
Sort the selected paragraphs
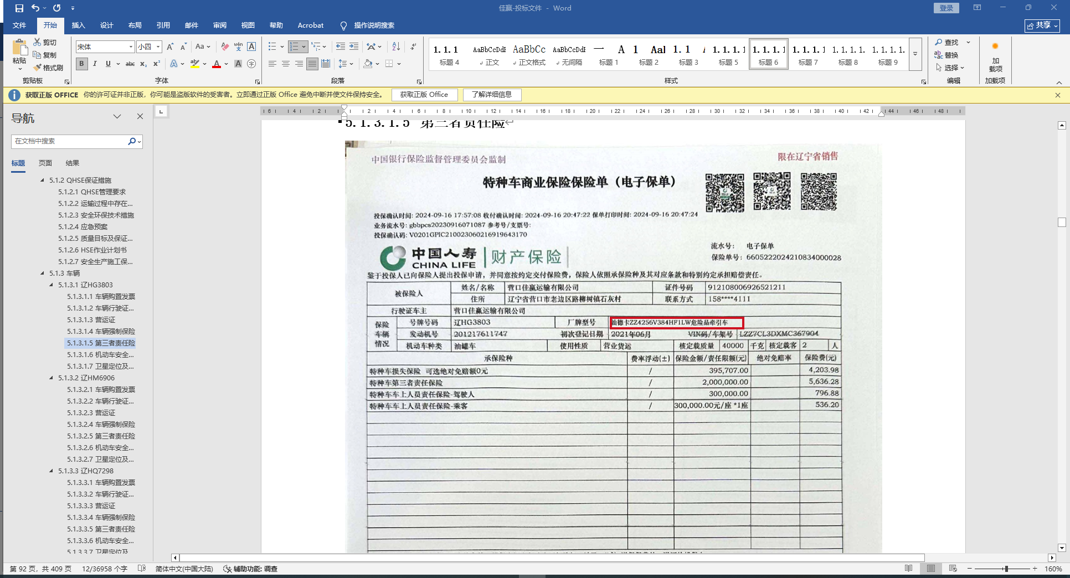coord(396,47)
